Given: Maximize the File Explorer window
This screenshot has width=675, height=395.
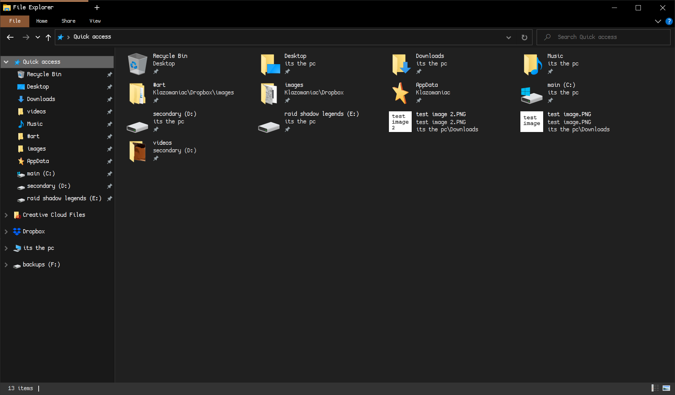Looking at the screenshot, I should (x=638, y=8).
